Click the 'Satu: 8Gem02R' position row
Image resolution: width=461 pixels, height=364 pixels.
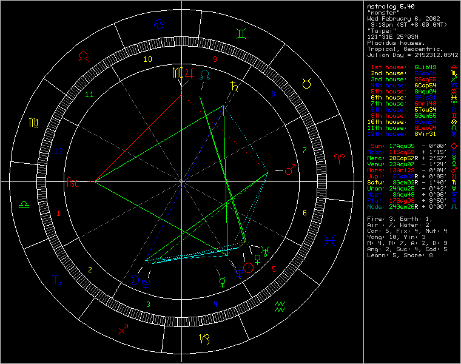pyautogui.click(x=412, y=182)
